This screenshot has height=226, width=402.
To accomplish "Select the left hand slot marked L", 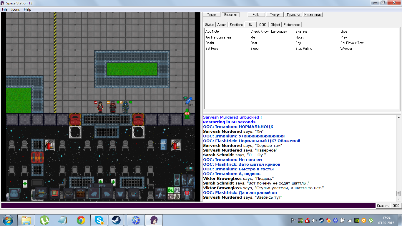I will point(107,193).
